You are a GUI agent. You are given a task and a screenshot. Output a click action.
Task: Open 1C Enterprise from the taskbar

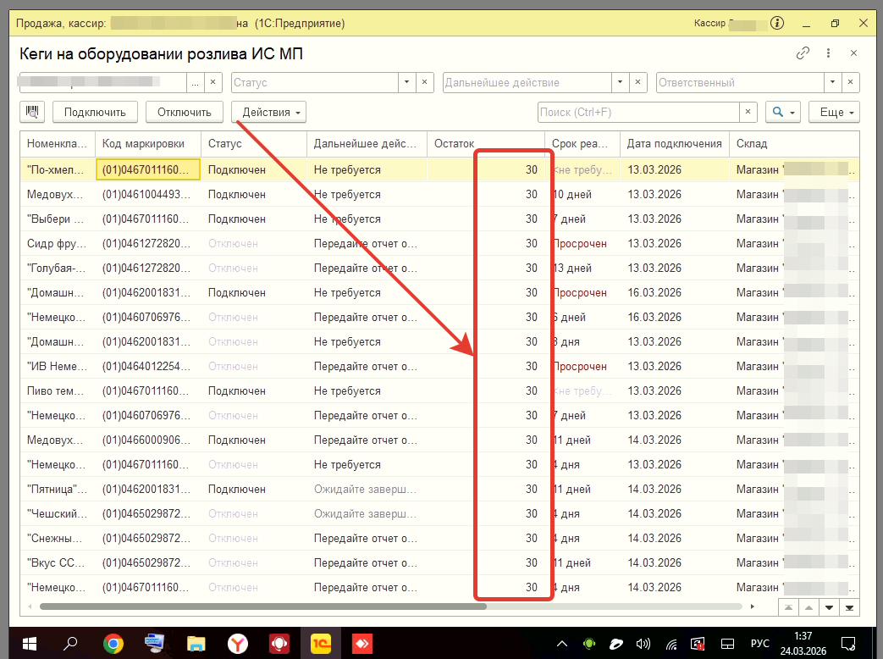click(x=321, y=644)
